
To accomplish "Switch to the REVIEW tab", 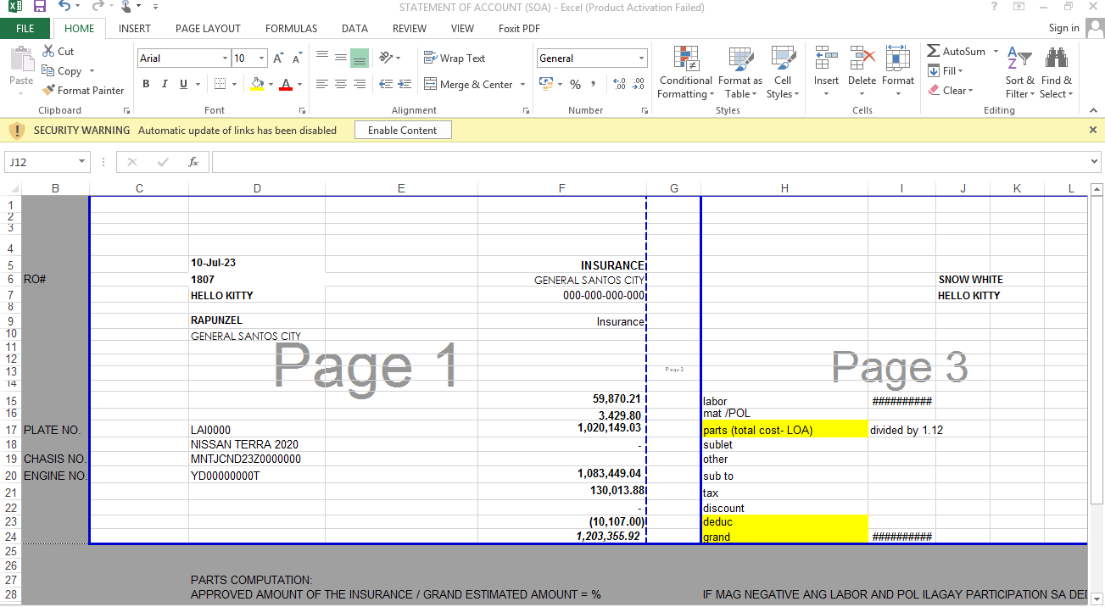I will click(410, 28).
